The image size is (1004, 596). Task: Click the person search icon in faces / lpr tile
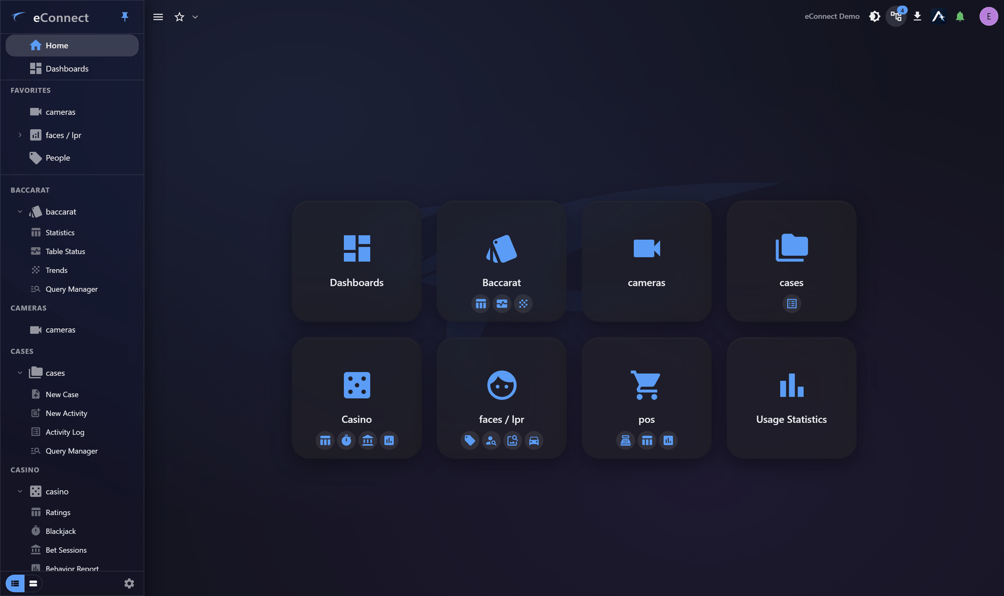pos(491,440)
